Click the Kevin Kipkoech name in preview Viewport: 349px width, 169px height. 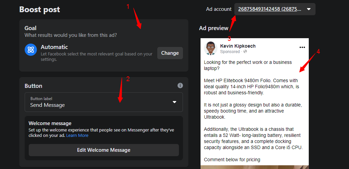tap(238, 46)
